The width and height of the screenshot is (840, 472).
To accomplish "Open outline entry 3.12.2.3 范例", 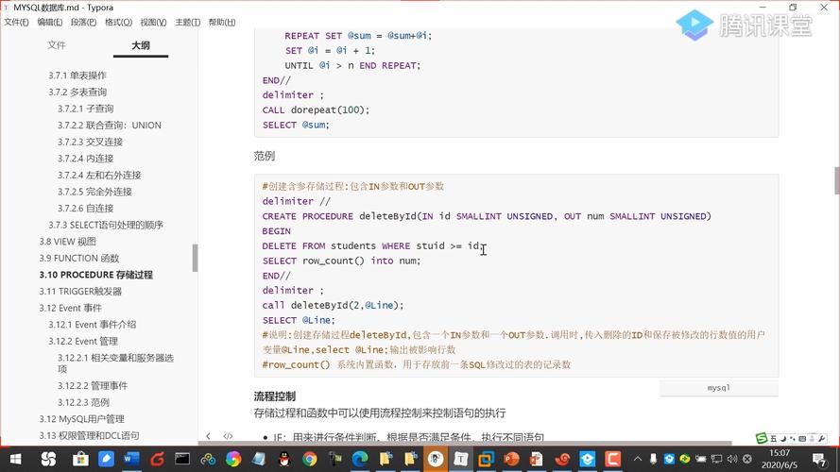I will [x=83, y=402].
